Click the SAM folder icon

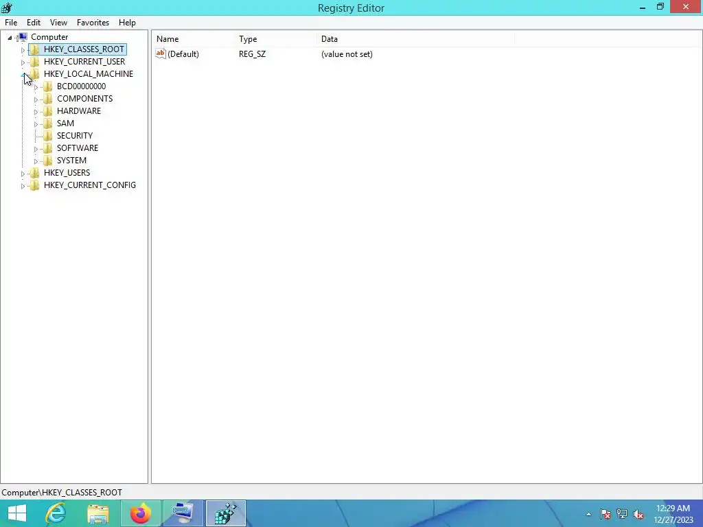pyautogui.click(x=47, y=124)
